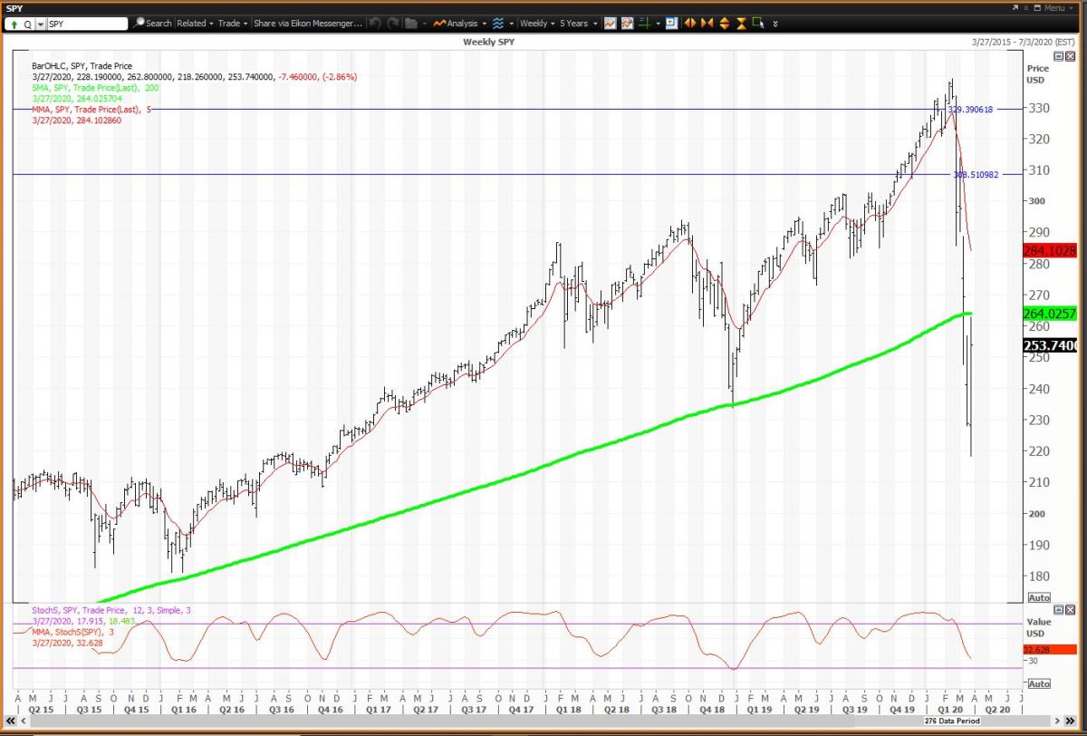Click the green 264.0257 price tag
Viewport: 1087px width, 736px height.
1049,314
